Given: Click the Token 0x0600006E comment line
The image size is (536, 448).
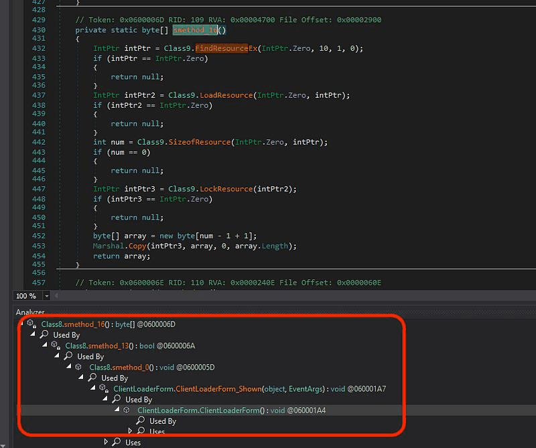Looking at the screenshot, I should point(228,283).
